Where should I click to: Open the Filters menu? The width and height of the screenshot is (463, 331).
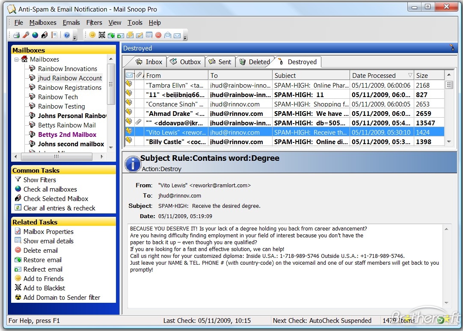[x=94, y=23]
